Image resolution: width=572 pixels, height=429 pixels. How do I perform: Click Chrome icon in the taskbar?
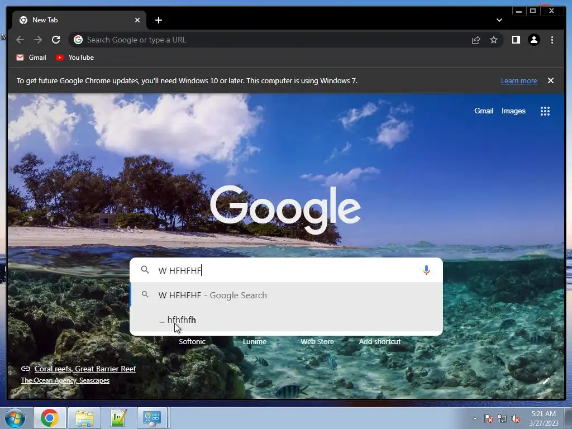point(50,418)
